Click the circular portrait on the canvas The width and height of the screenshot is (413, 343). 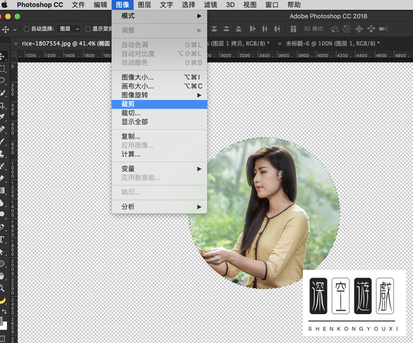click(265, 214)
